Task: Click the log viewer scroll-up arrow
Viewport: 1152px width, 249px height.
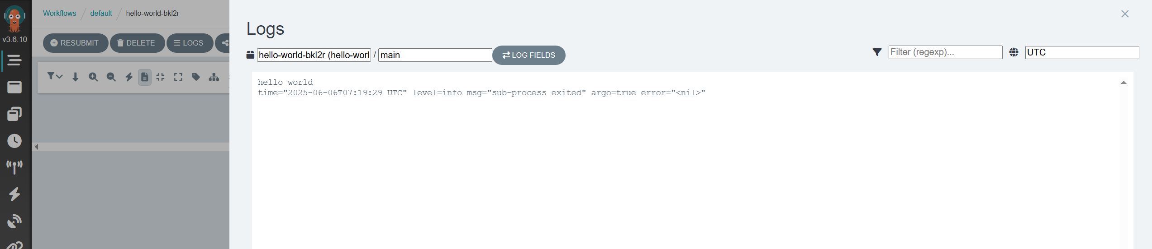Action: pos(1123,83)
